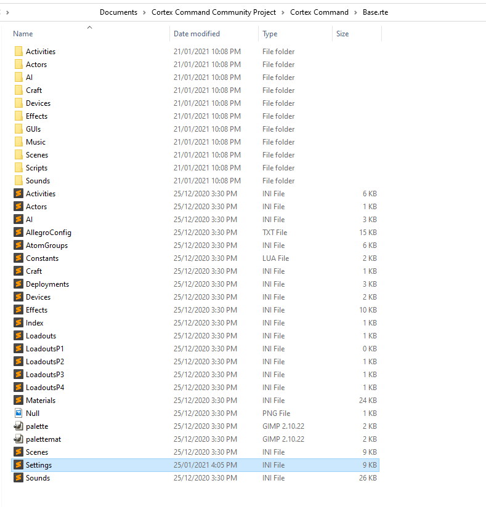
Task: Sort files by Name column header
Action: [23, 34]
